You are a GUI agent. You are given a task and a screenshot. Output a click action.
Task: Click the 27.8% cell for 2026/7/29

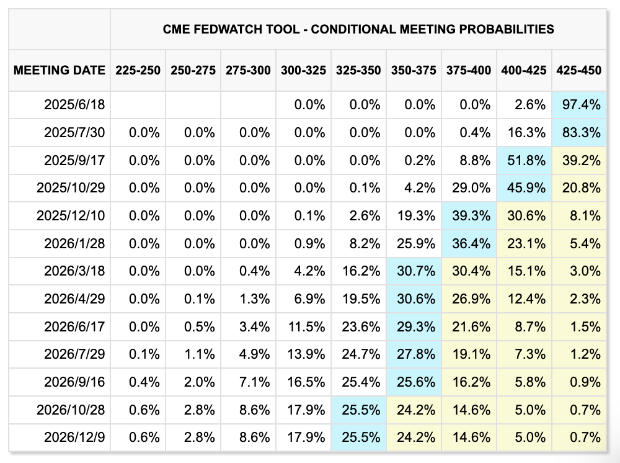point(414,354)
